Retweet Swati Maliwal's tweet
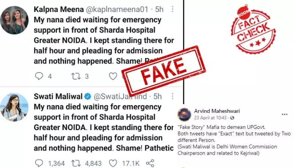293x168 pixels. click(x=76, y=163)
